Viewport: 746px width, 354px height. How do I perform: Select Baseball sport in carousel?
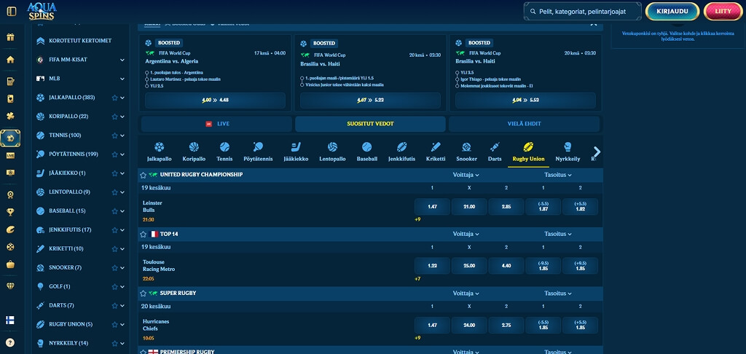[367, 152]
